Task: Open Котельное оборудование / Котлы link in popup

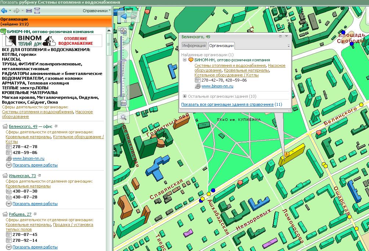Action: tap(226, 75)
